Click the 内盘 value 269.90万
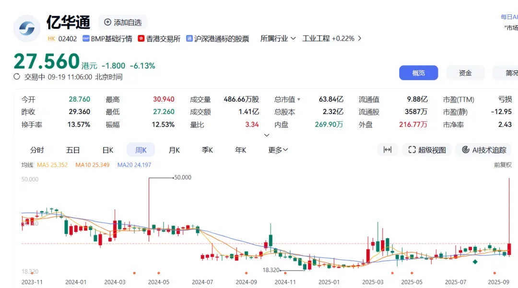The image size is (518, 288). click(x=329, y=125)
